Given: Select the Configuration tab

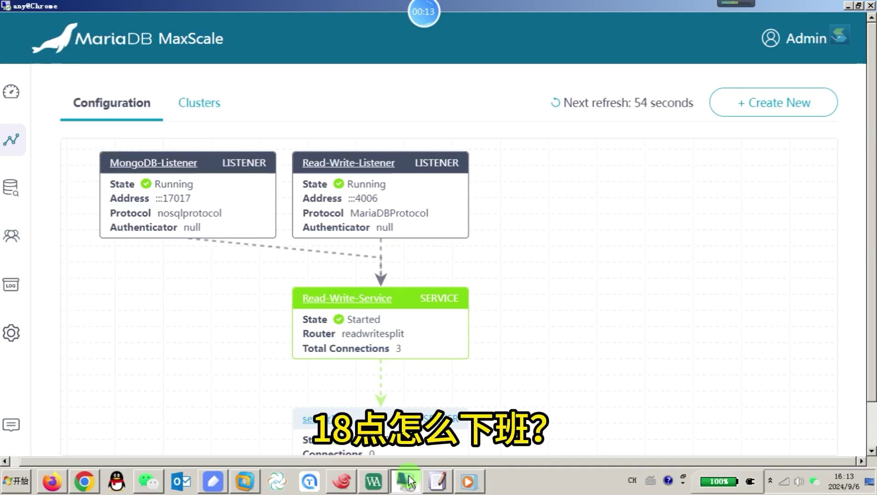Looking at the screenshot, I should (111, 103).
